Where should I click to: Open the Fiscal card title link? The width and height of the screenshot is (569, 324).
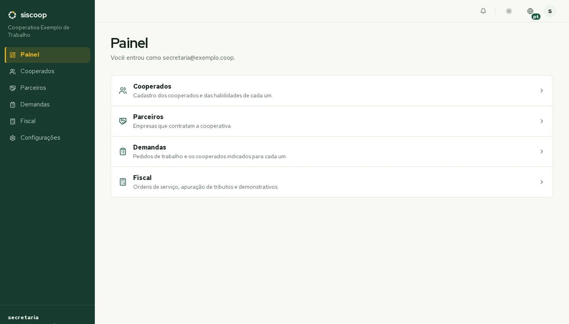pyautogui.click(x=142, y=178)
